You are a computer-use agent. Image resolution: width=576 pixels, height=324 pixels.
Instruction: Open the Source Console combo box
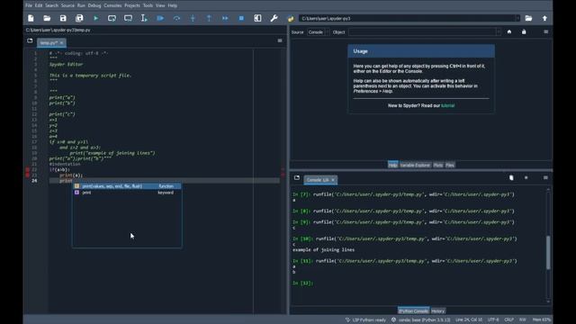(x=318, y=32)
